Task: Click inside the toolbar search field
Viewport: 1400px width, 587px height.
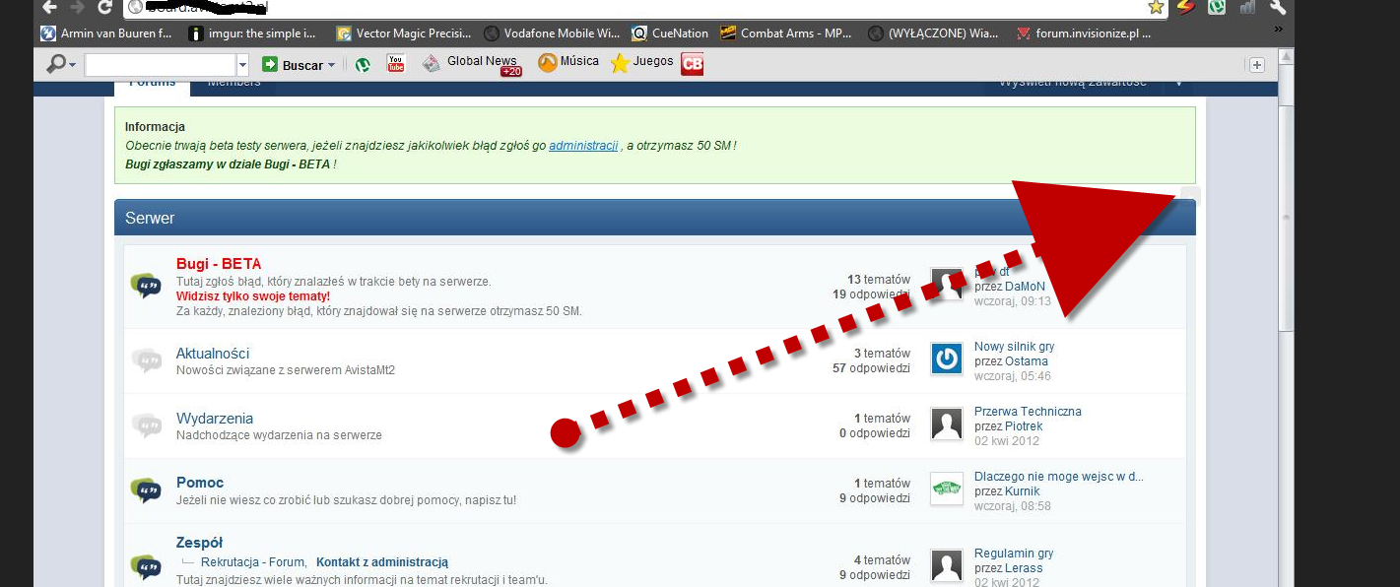Action: pos(158,62)
